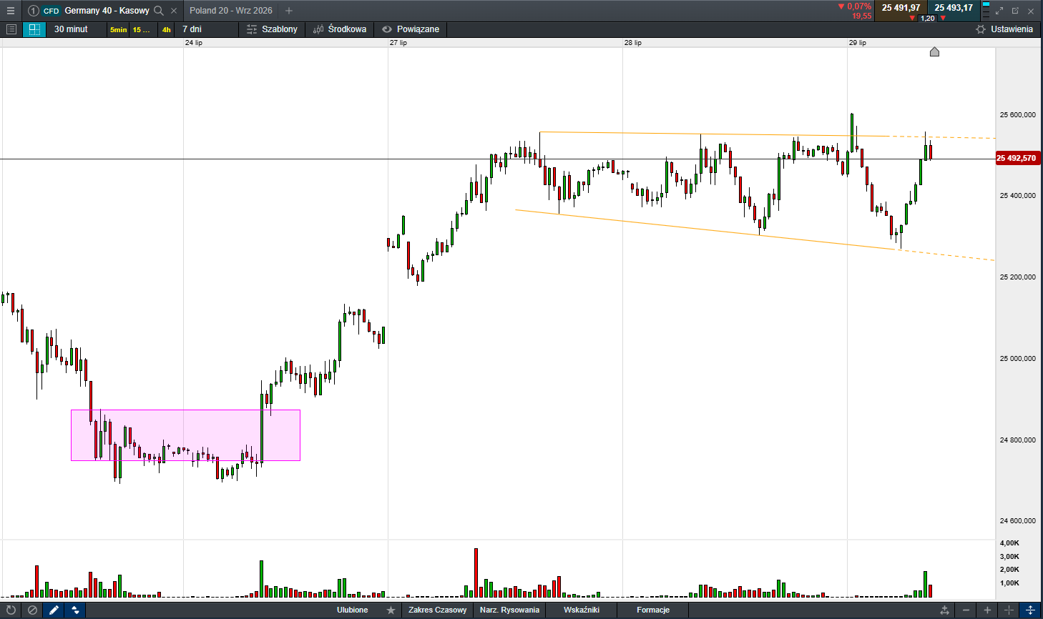The width and height of the screenshot is (1043, 619).
Task: Click the sell price 25 491,97
Action: 901,8
